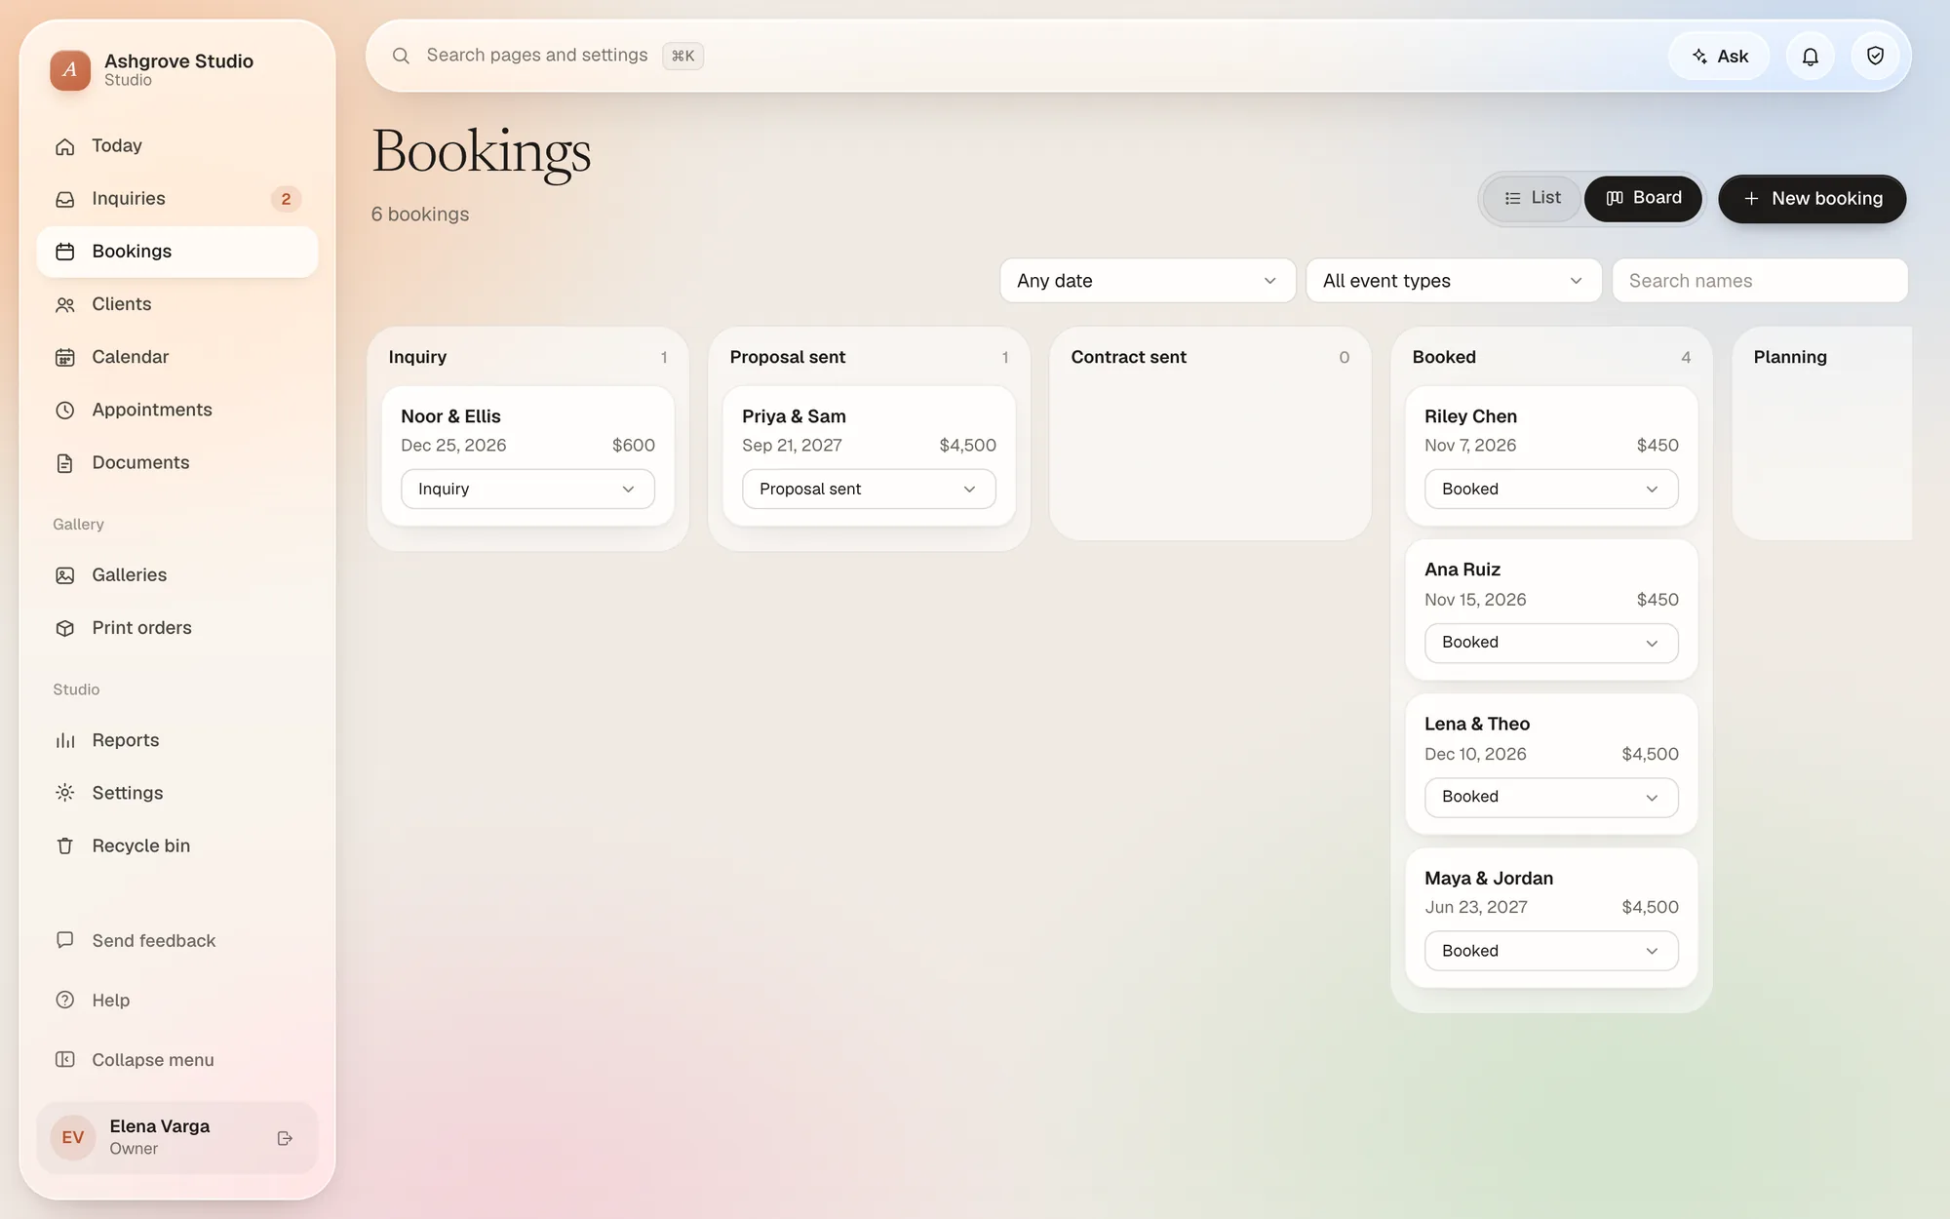Click the Settings gear icon
The height and width of the screenshot is (1219, 1950).
65,793
